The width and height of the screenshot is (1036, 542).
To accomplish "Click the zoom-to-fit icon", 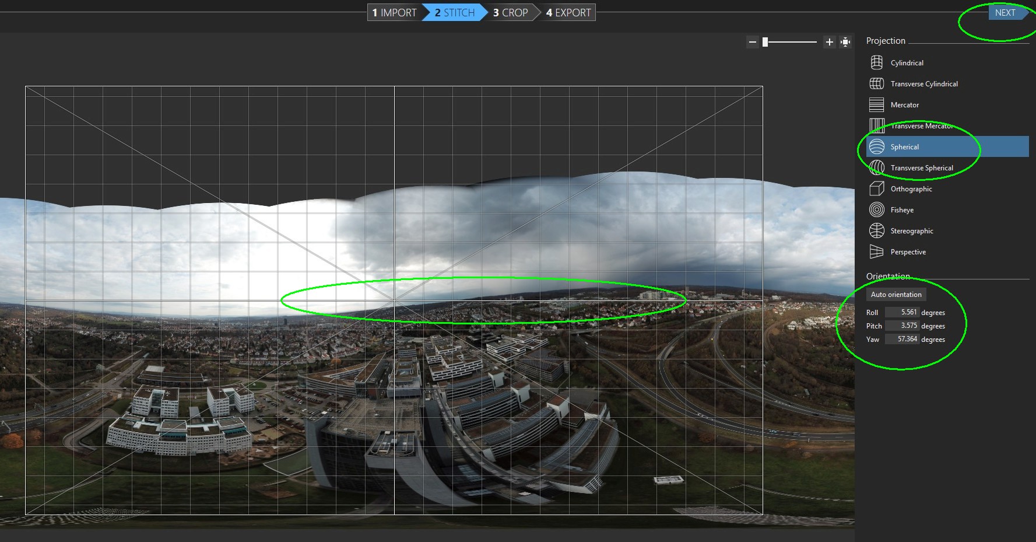I will point(845,42).
